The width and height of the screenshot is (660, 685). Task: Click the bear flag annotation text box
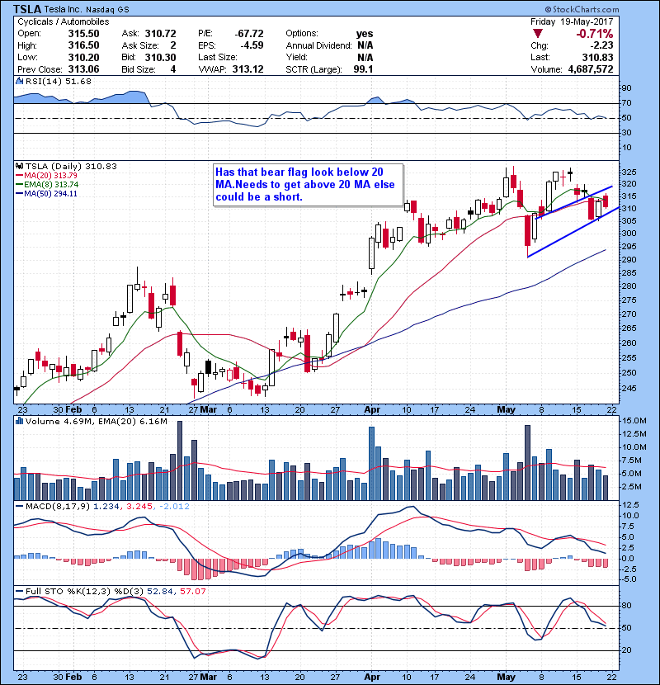click(309, 185)
